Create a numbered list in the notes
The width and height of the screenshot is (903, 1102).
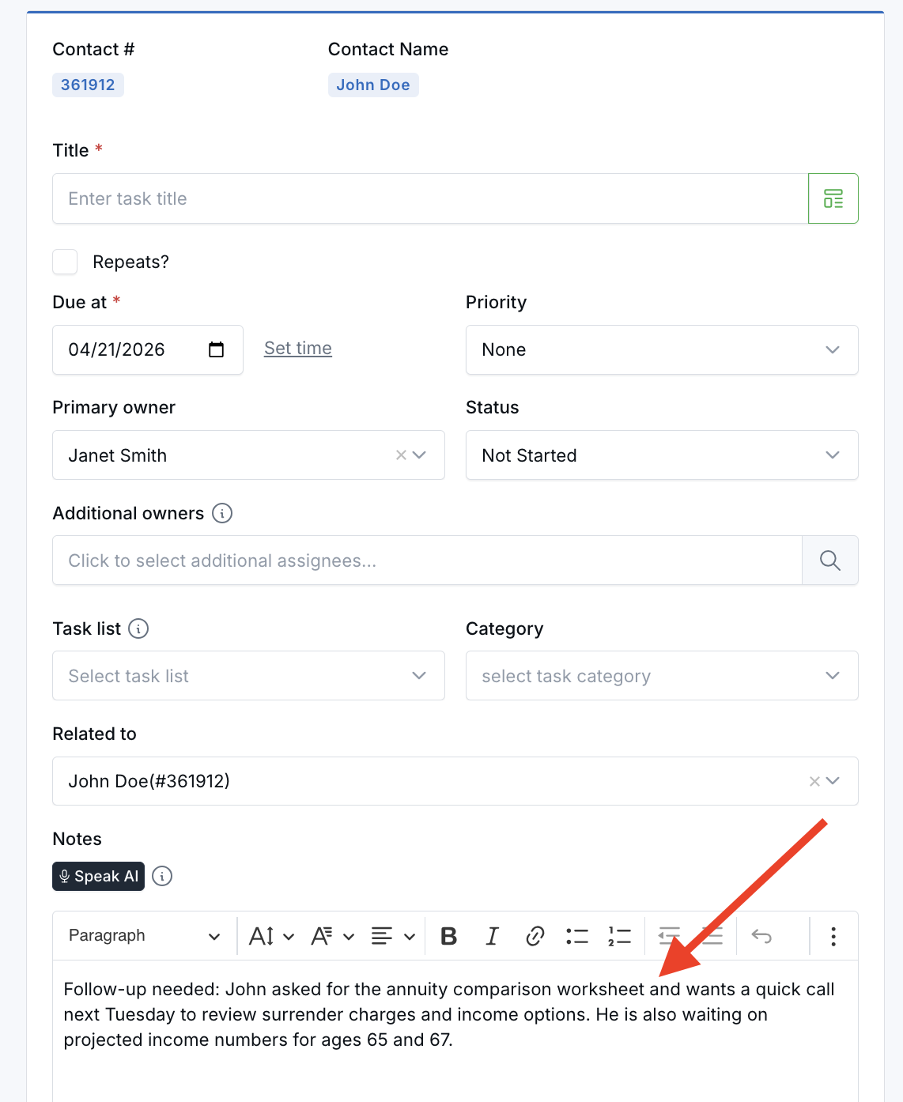[x=620, y=935]
